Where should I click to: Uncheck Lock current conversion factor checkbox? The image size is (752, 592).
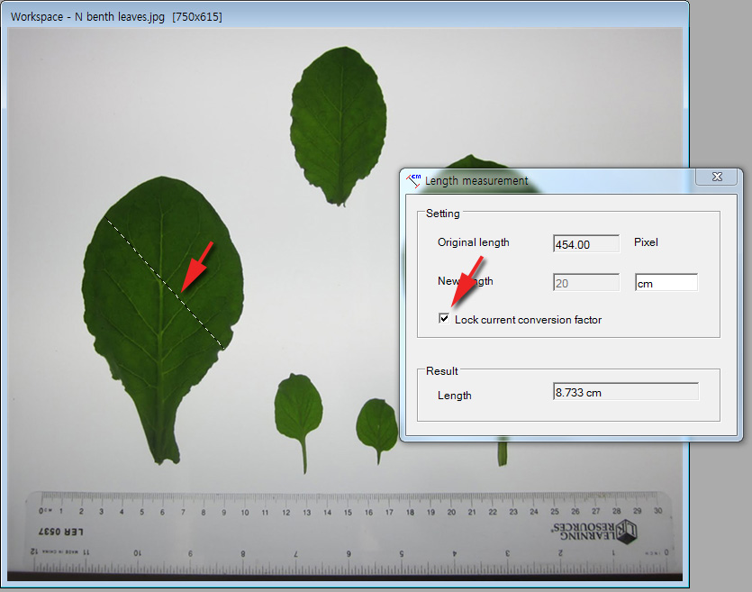pyautogui.click(x=443, y=319)
